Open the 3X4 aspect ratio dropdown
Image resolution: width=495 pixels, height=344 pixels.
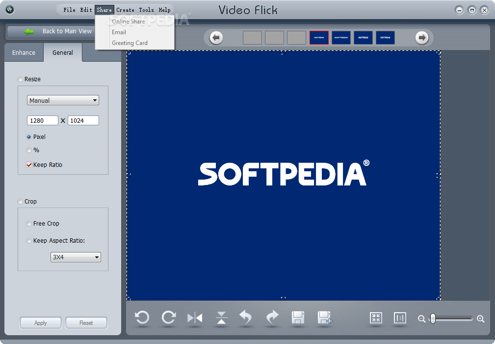76,257
